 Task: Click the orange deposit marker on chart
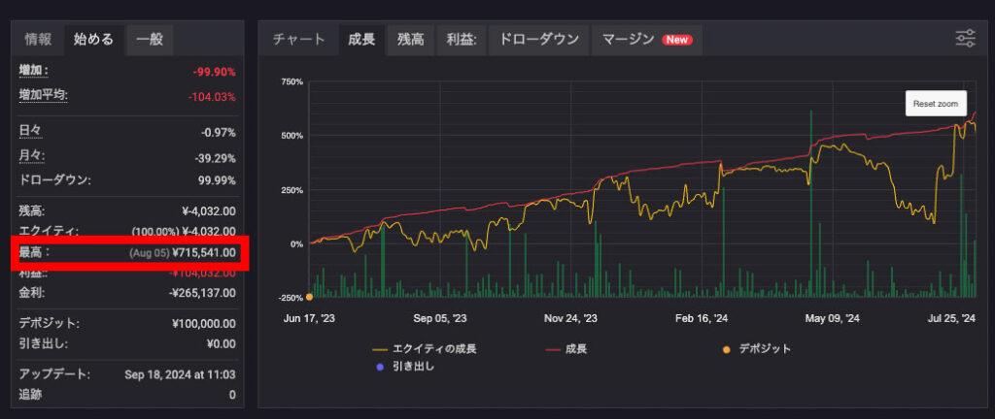309,297
